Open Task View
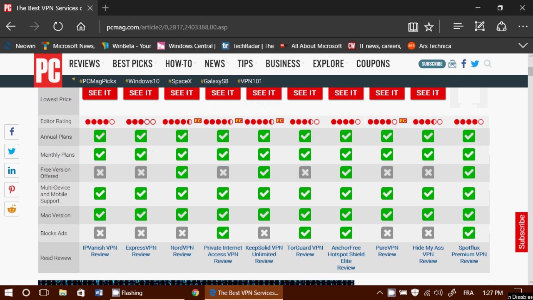This screenshot has height=300, width=533. (44, 292)
